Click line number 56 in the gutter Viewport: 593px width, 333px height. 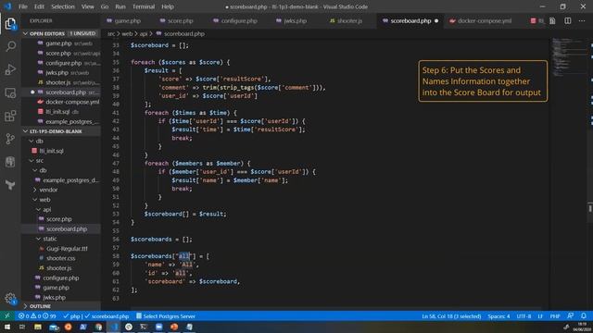click(116, 240)
